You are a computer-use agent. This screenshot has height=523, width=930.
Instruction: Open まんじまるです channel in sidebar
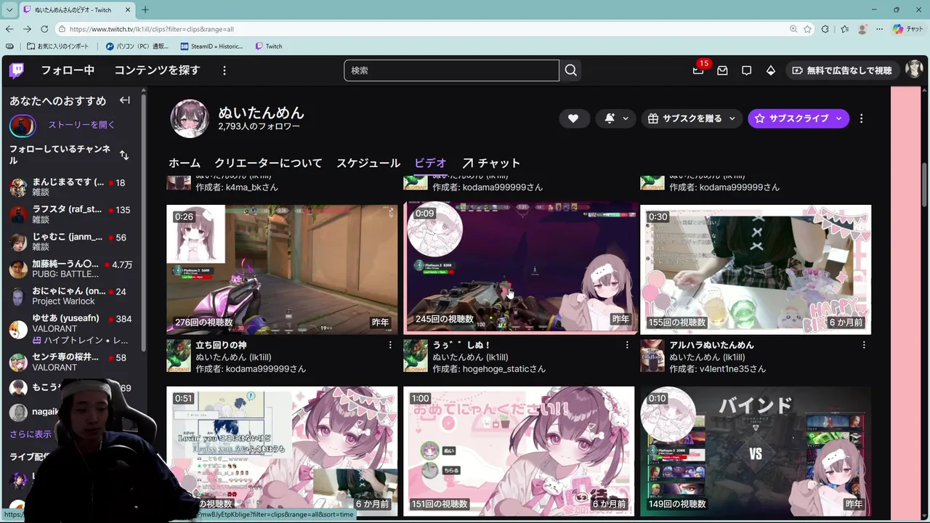tap(73, 187)
